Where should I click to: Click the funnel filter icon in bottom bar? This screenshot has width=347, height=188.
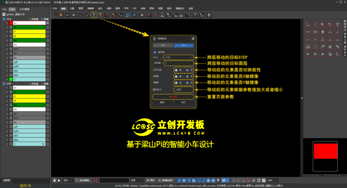pos(218,180)
